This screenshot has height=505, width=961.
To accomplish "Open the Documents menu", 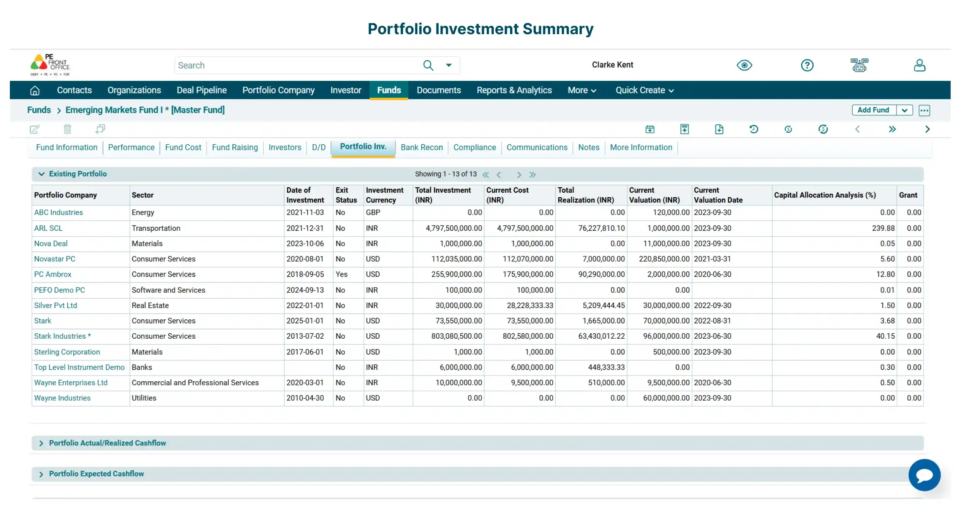I will click(x=439, y=90).
